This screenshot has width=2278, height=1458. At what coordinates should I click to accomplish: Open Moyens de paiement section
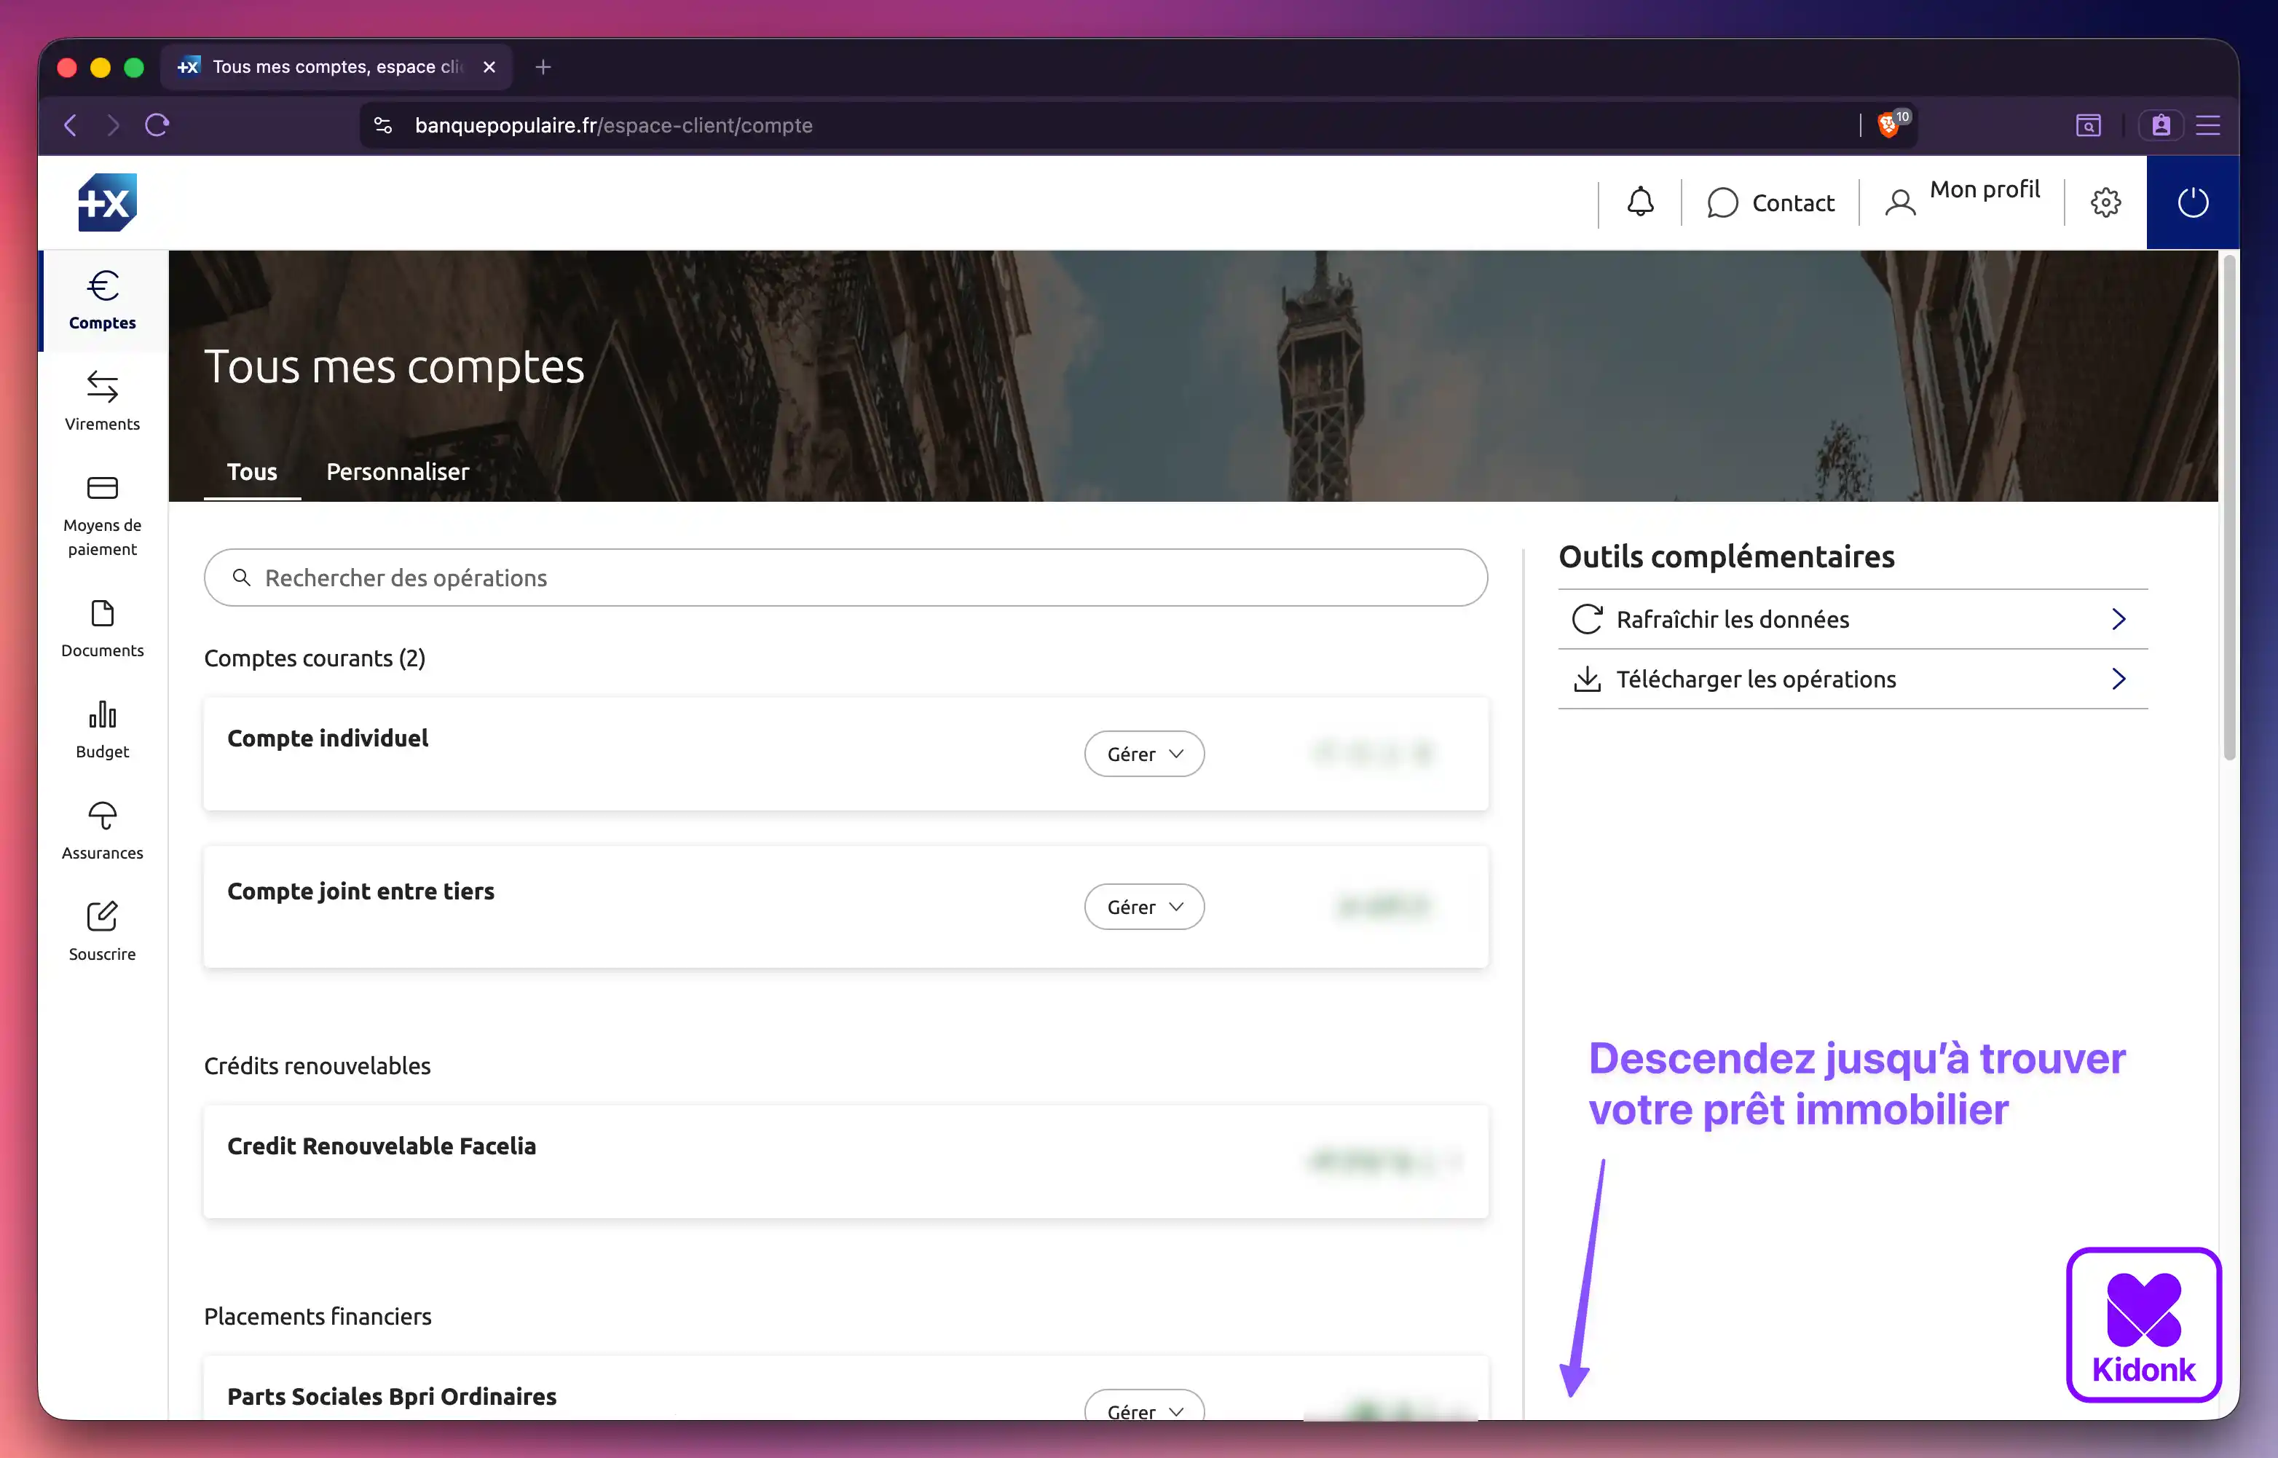click(x=102, y=516)
